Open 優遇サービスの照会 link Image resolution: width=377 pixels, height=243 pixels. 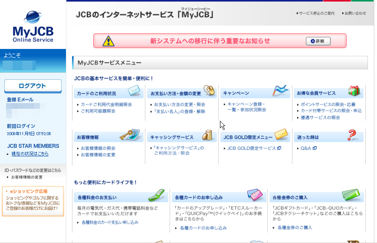point(321,117)
